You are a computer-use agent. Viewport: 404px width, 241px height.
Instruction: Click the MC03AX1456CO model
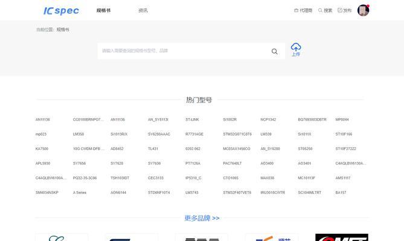click(237, 149)
